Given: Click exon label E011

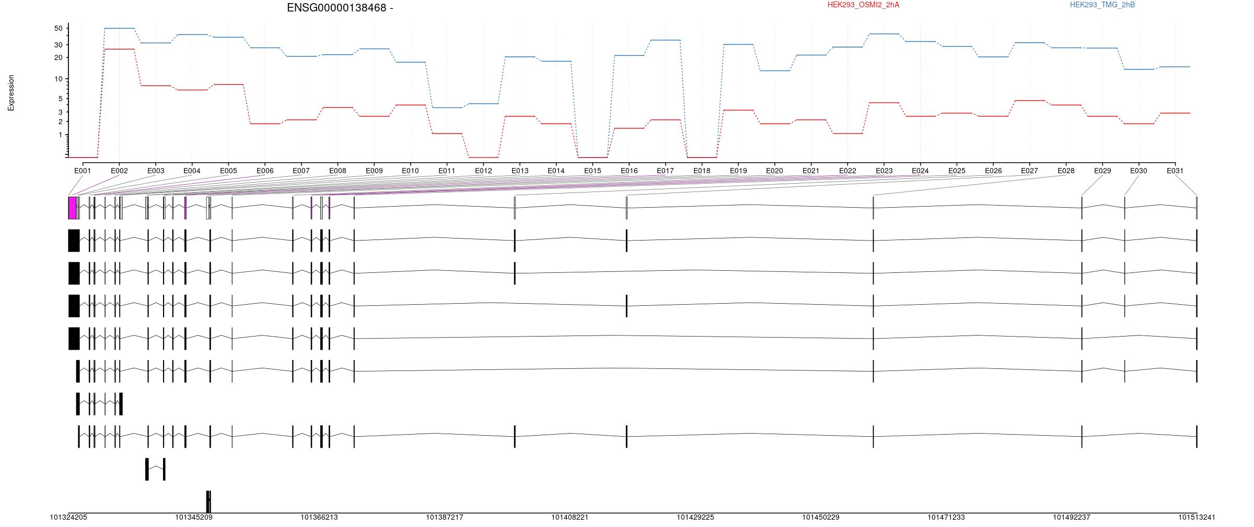Looking at the screenshot, I should point(447,171).
